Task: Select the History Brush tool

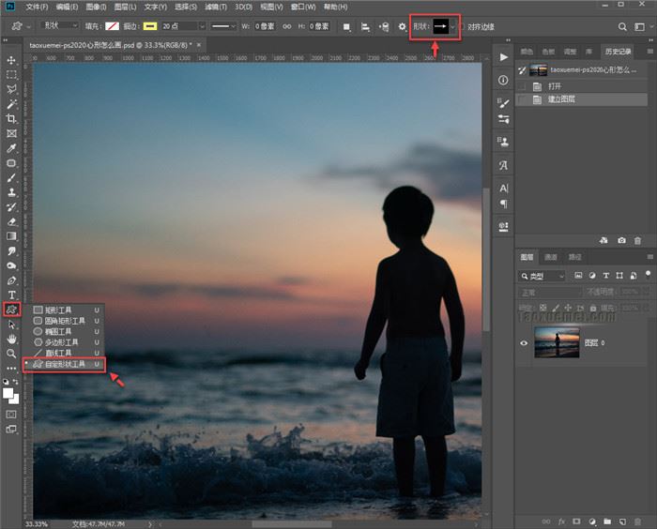Action: [11, 207]
